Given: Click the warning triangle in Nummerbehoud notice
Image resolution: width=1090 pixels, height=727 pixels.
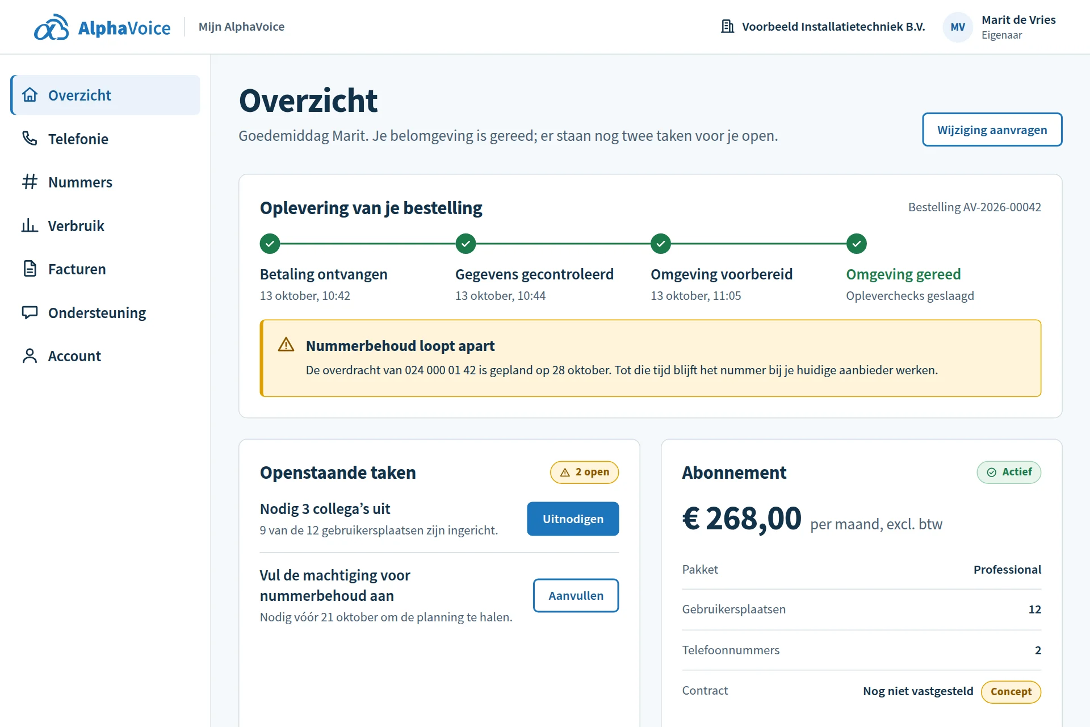Looking at the screenshot, I should coord(286,345).
